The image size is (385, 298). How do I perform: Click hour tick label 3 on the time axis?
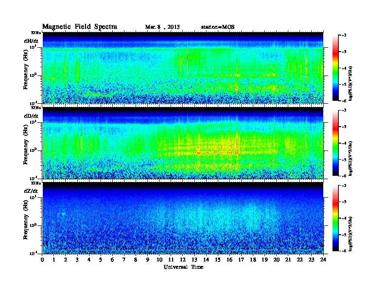tap(78, 260)
